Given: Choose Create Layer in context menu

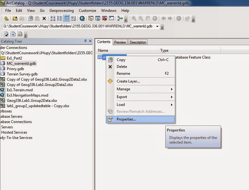Looking at the screenshot, I should point(141,81).
